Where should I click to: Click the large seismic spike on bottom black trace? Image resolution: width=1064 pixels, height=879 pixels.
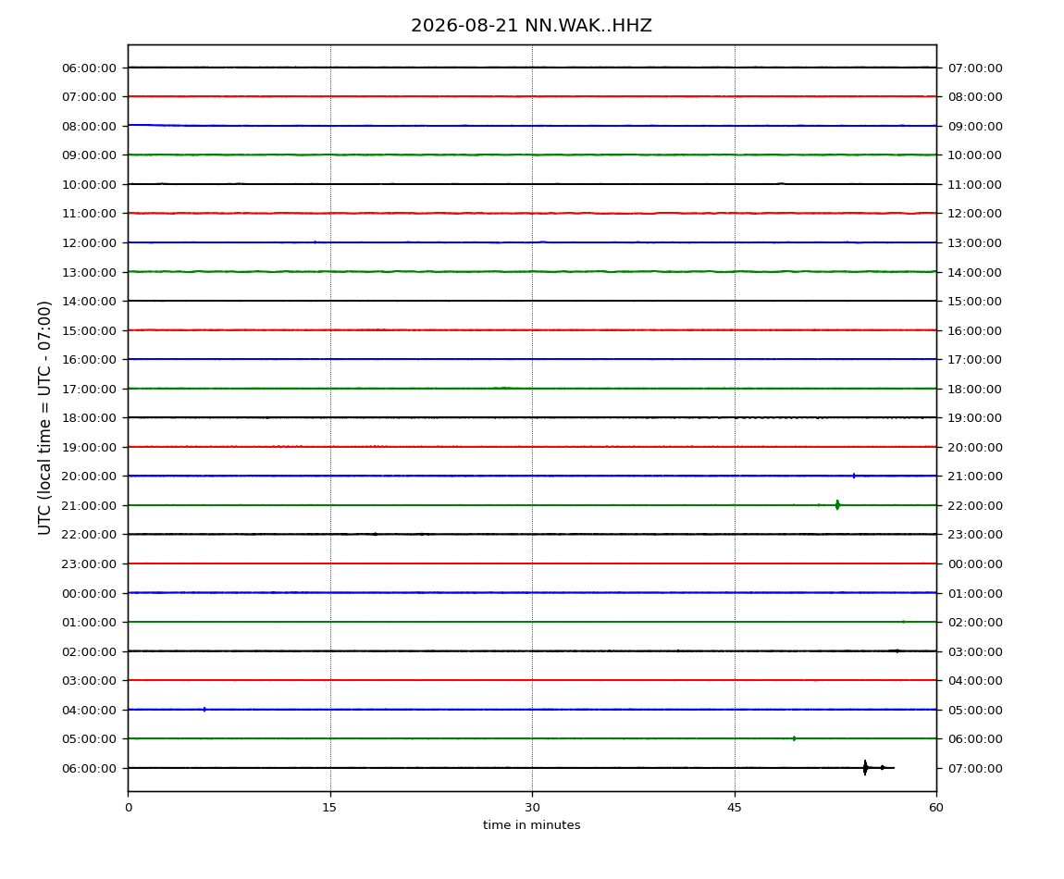coord(864,768)
